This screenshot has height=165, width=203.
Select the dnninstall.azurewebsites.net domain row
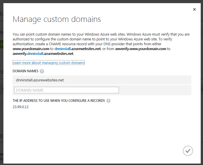pos(102,80)
